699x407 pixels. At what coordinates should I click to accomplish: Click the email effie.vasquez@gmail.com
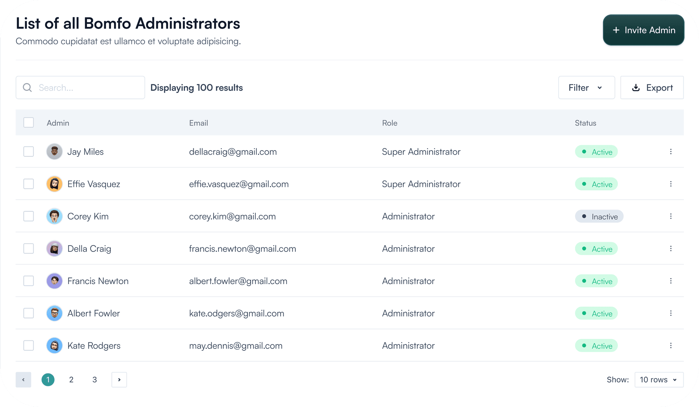(x=239, y=184)
